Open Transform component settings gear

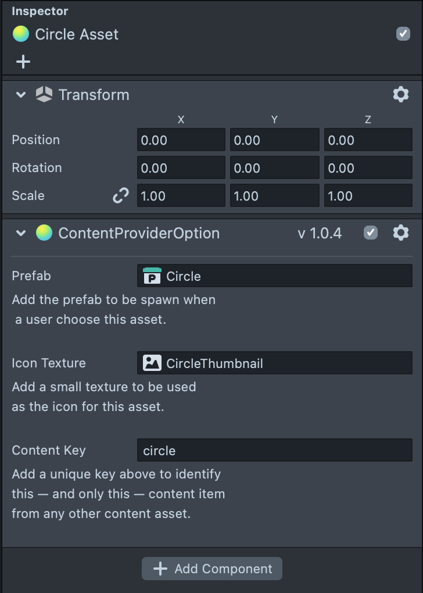click(401, 95)
